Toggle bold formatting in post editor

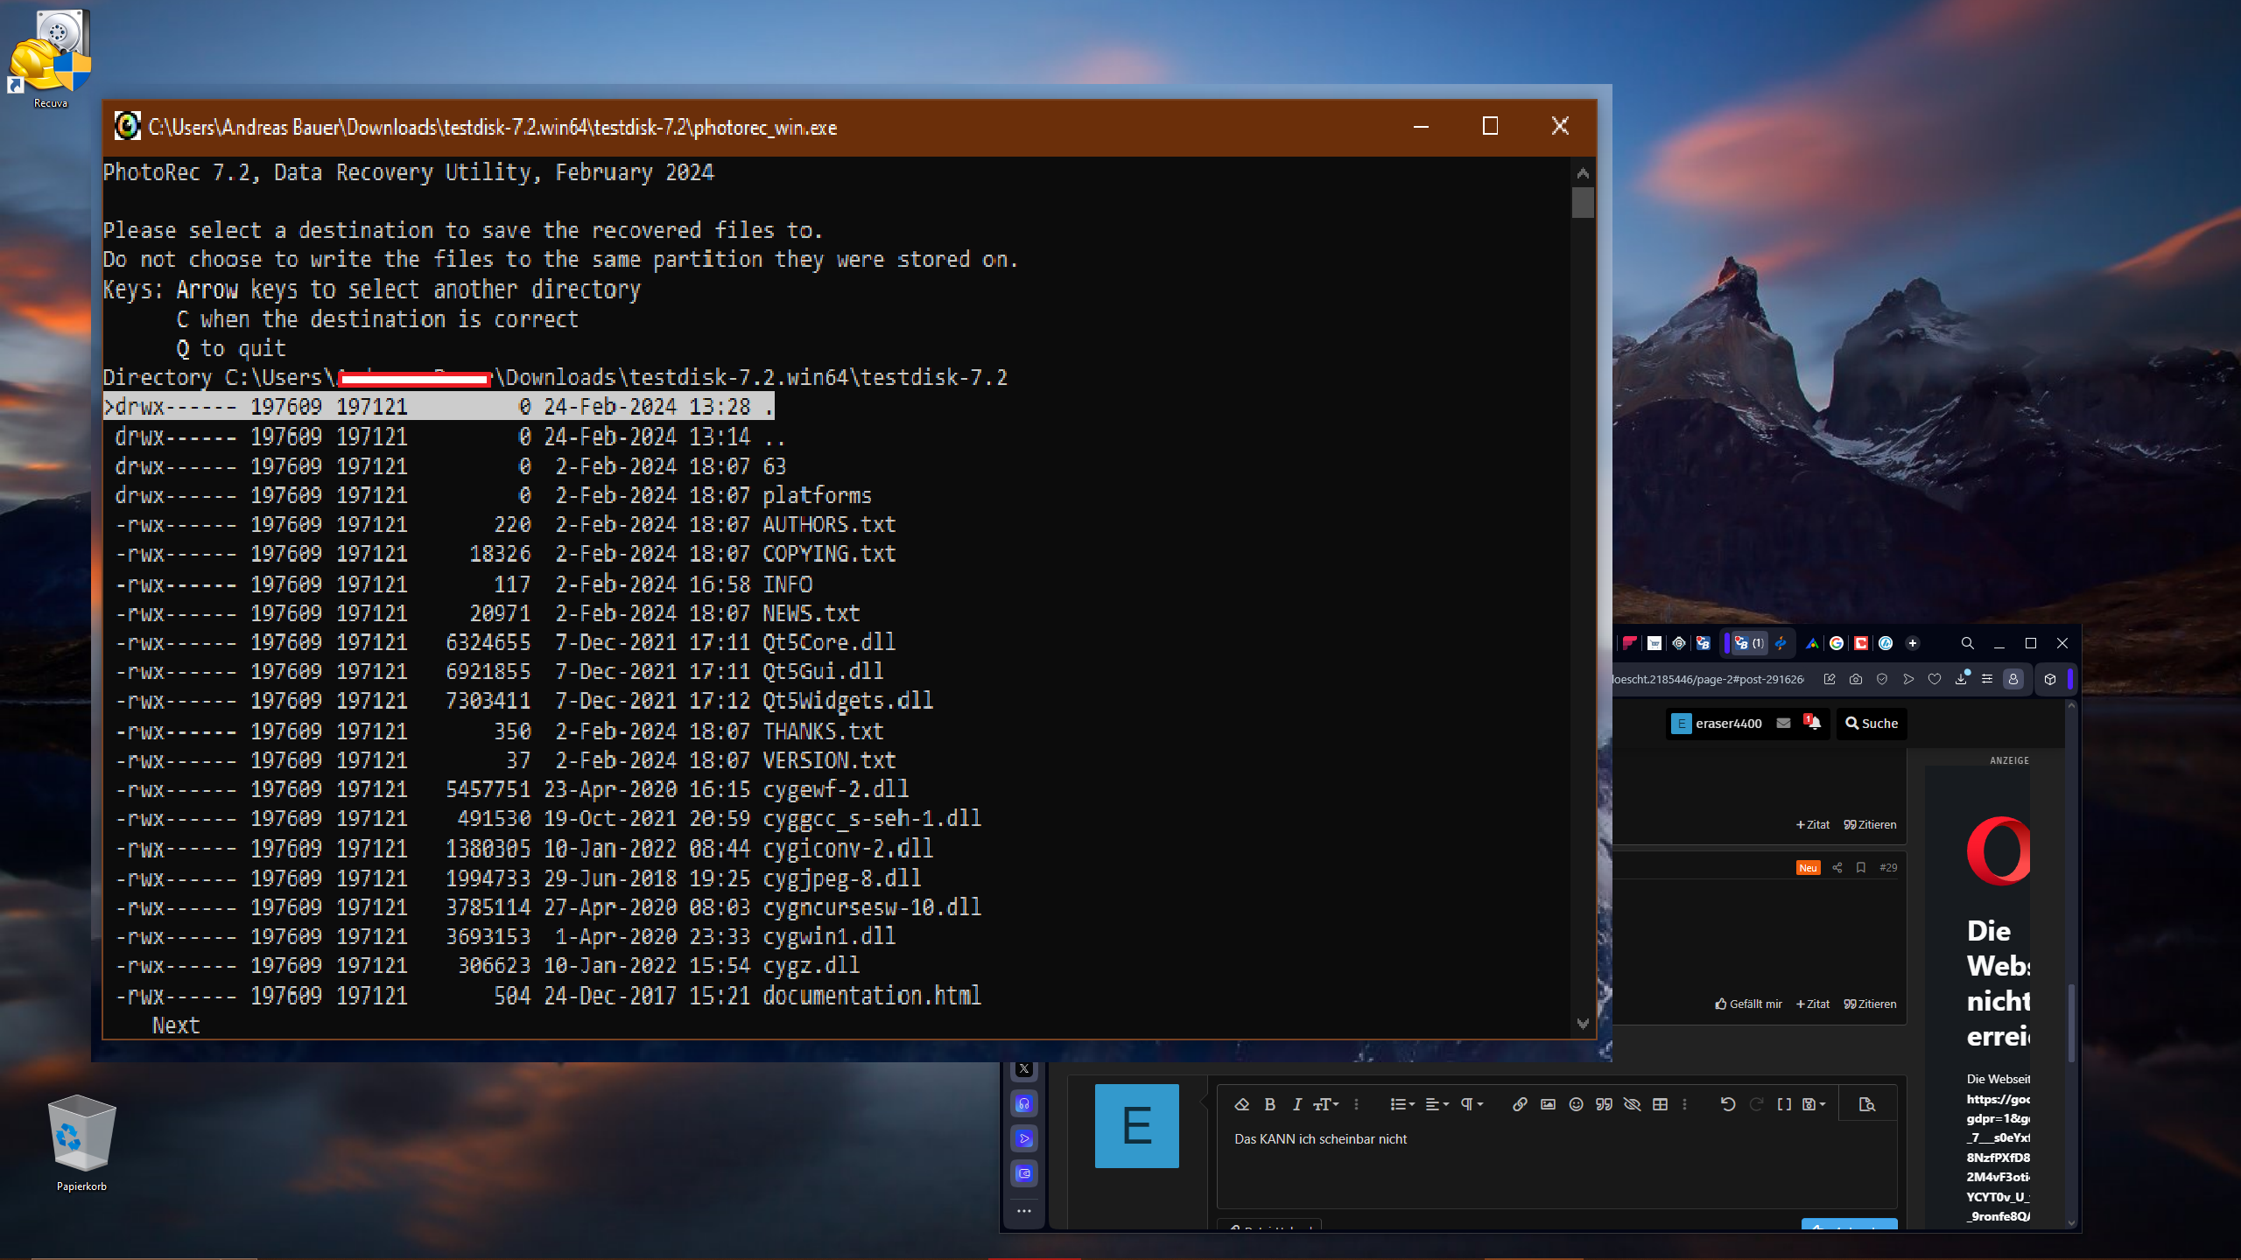1270,1104
